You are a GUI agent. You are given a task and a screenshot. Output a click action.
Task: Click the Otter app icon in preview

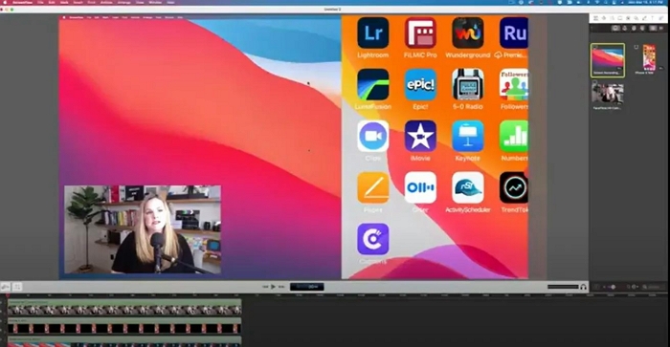click(420, 187)
